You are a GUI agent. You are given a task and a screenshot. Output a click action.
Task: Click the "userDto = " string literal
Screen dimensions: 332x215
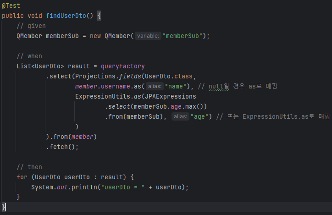coord(123,187)
